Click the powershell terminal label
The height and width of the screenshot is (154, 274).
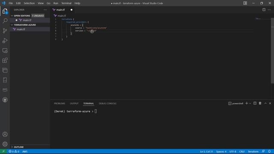(236, 104)
